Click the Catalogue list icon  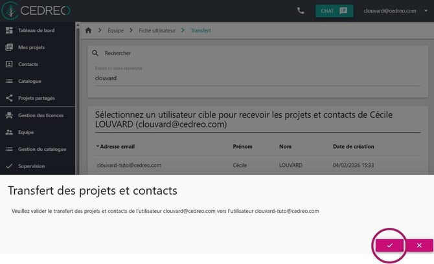pyautogui.click(x=9, y=81)
